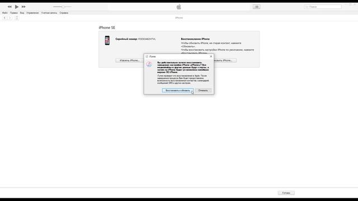Screen dimensions: 358x201
Task: Click the iTunes music note icon in dialog
Action: [149, 64]
